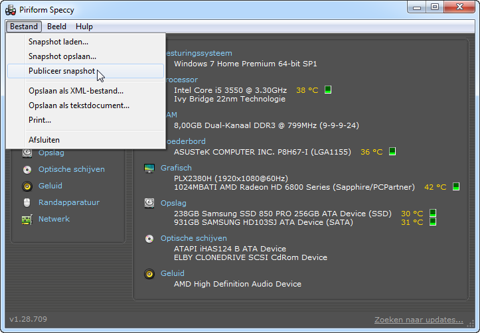Click the Grafisch monitor icon in summary
The width and height of the screenshot is (480, 333).
tap(149, 168)
